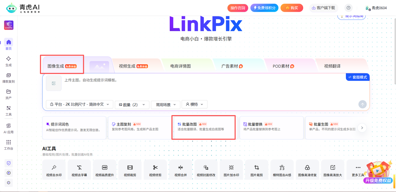This screenshot has height=192, width=396.
Task: Open 生成 in the left sidebar
Action: click(x=9, y=61)
